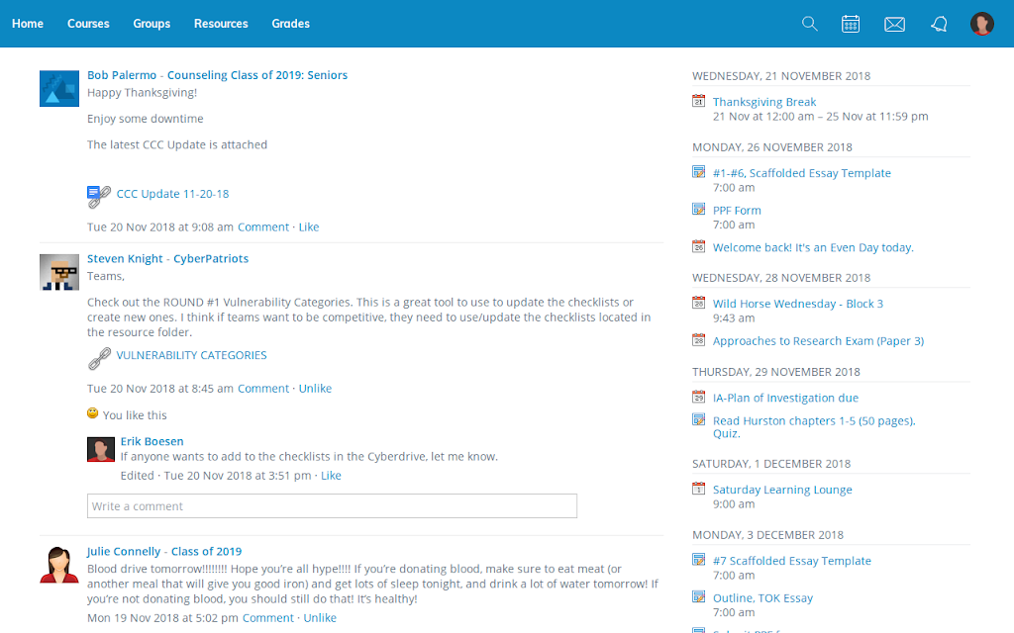Screen dimensions: 1014x633
Task: Open the user profile avatar in header
Action: coord(981,24)
